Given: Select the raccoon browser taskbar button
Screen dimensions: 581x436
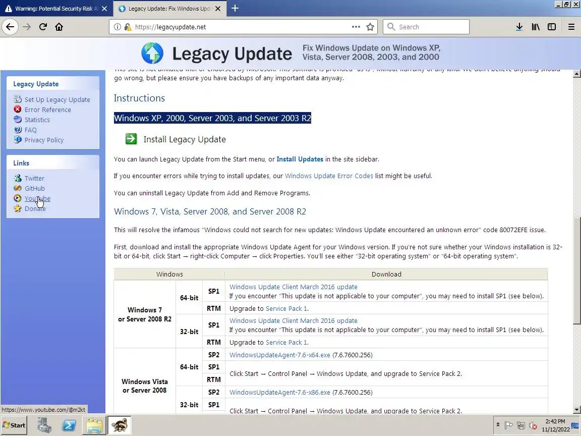Looking at the screenshot, I should point(119,425).
